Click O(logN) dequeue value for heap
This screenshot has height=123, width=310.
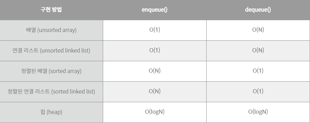[258, 112]
